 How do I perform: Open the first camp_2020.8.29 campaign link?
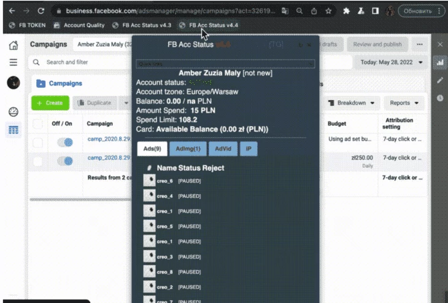coord(109,139)
